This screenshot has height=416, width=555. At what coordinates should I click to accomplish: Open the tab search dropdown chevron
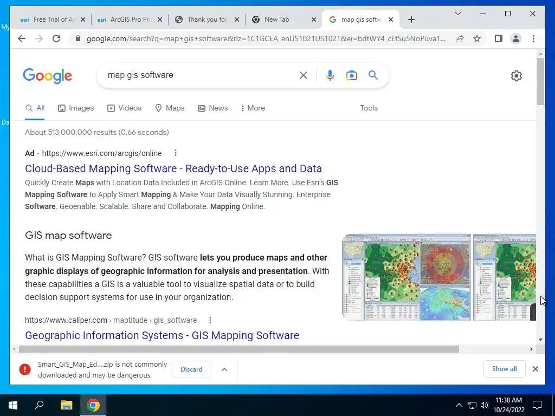(x=457, y=14)
